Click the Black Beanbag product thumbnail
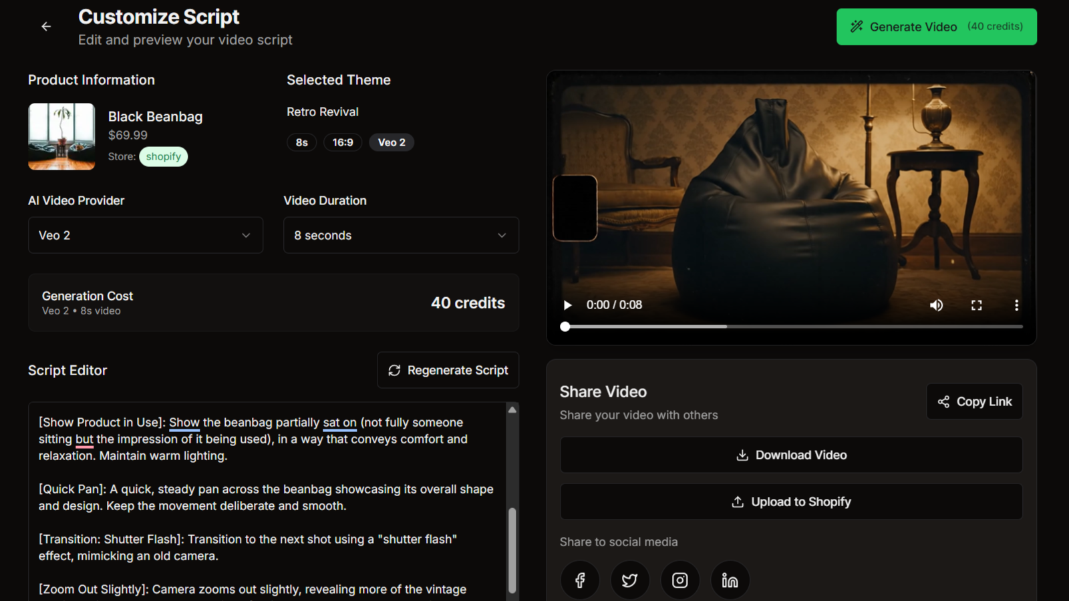 point(61,136)
